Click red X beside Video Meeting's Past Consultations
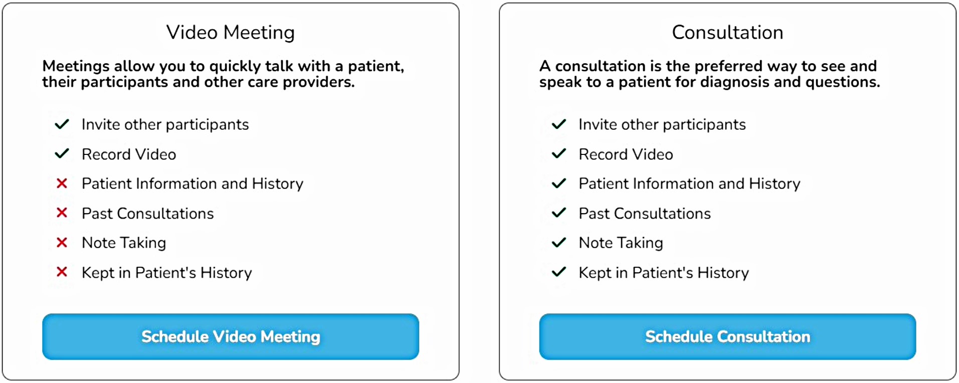Image resolution: width=959 pixels, height=383 pixels. click(62, 213)
